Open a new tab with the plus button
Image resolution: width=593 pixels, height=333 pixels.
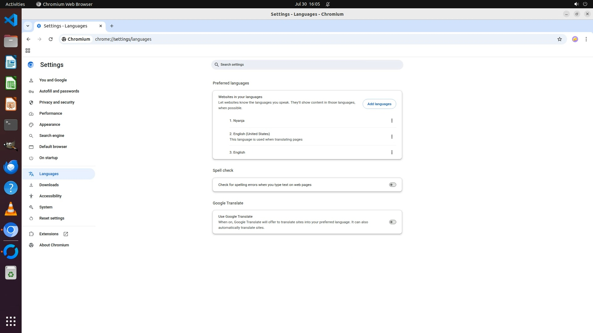[x=112, y=26]
